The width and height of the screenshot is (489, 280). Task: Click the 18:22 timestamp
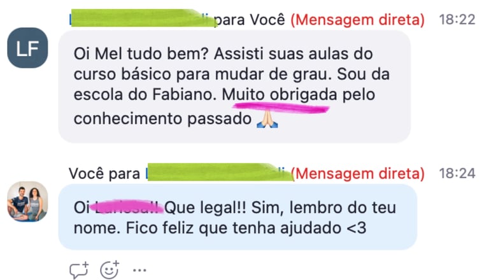point(457,20)
